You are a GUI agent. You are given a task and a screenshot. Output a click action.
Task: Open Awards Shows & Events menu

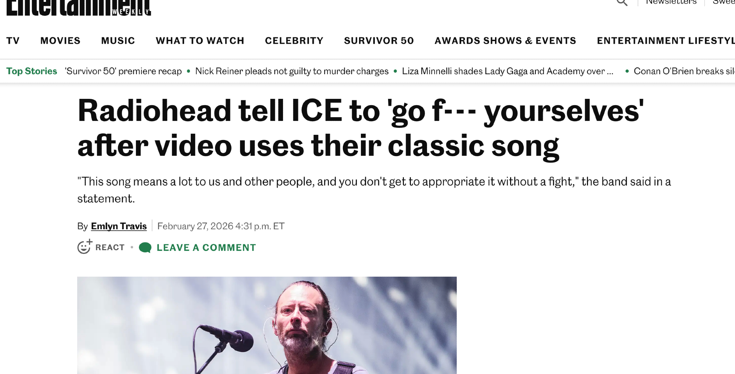tap(505, 41)
